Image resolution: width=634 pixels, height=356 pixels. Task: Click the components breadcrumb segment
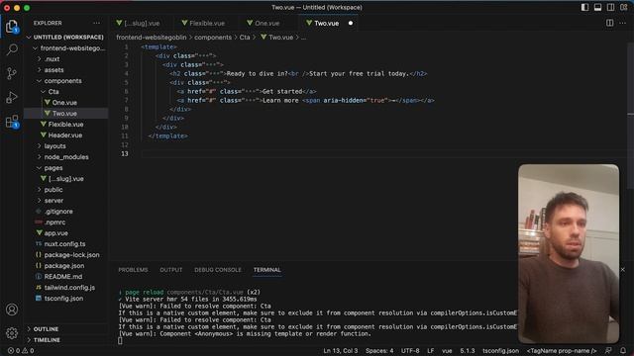click(213, 38)
